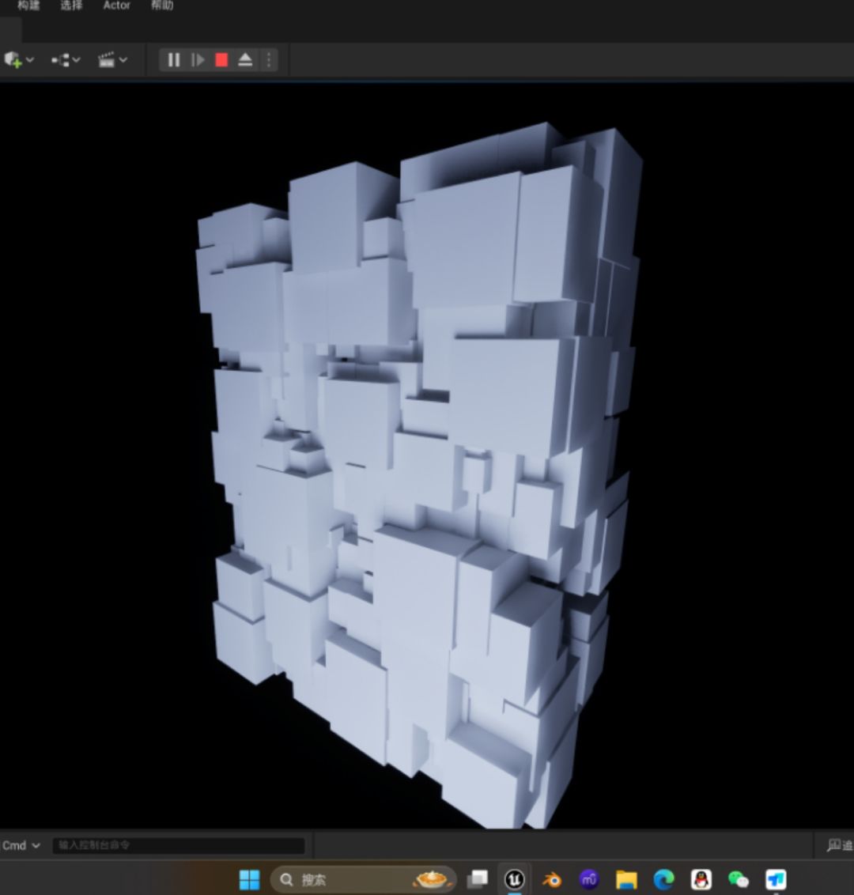Open the add content cube dropdown
Screen dimensions: 854x895
pos(19,60)
